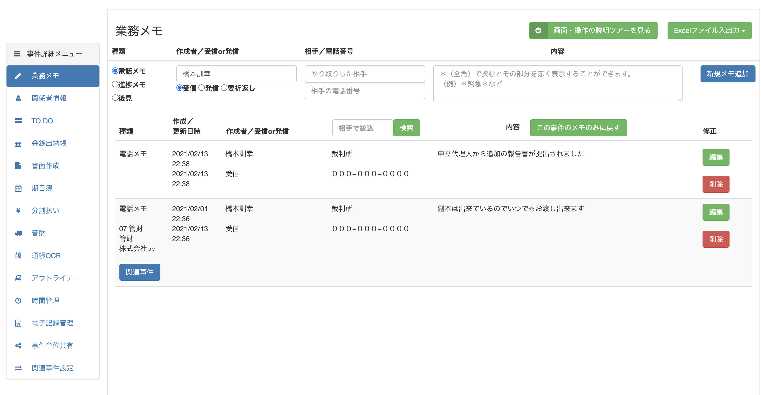Click the calendar icon for 期日簿
The image size is (761, 395).
tap(18, 188)
